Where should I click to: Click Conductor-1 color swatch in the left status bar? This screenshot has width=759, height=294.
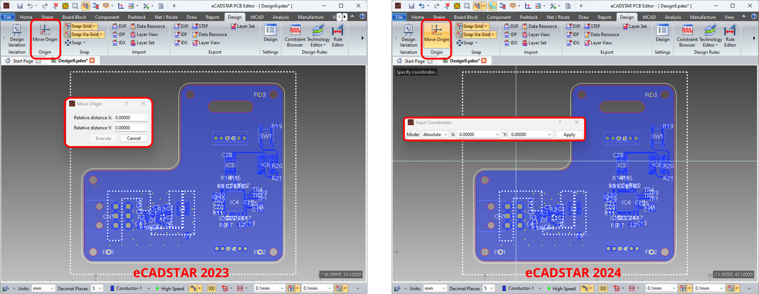coord(112,289)
